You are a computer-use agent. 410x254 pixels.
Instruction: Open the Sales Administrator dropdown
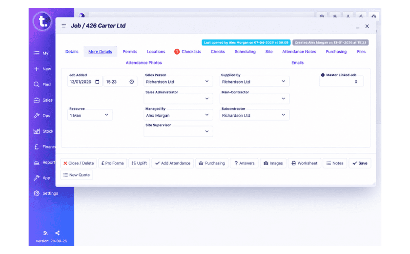[178, 99]
